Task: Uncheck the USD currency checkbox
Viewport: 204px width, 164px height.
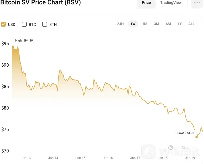Action: pos(4,24)
